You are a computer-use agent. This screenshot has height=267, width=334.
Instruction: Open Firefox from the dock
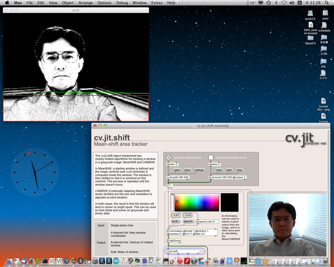coord(31,261)
